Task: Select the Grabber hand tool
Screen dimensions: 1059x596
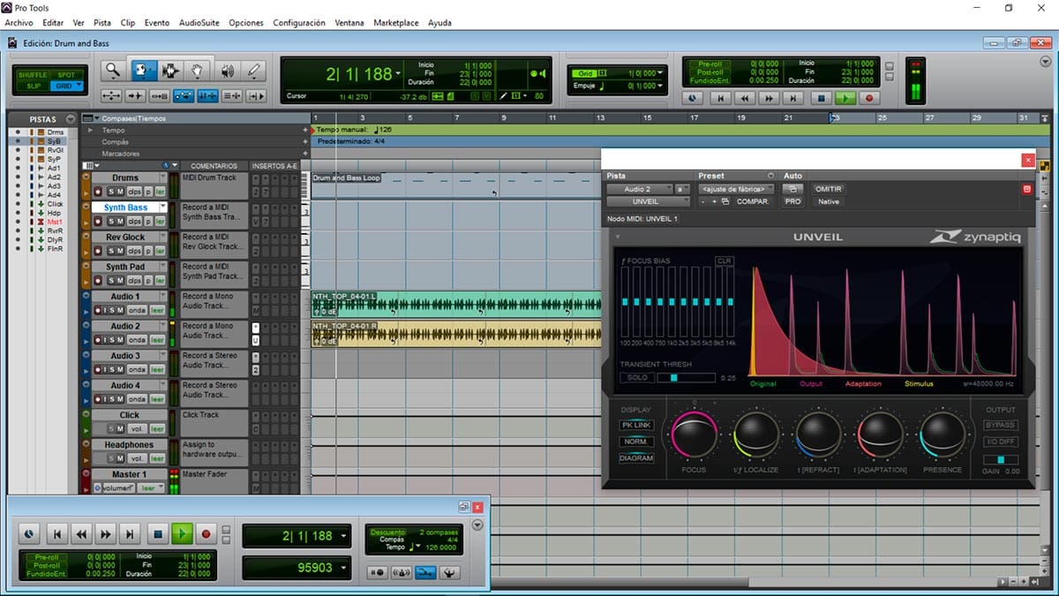Action: (199, 71)
